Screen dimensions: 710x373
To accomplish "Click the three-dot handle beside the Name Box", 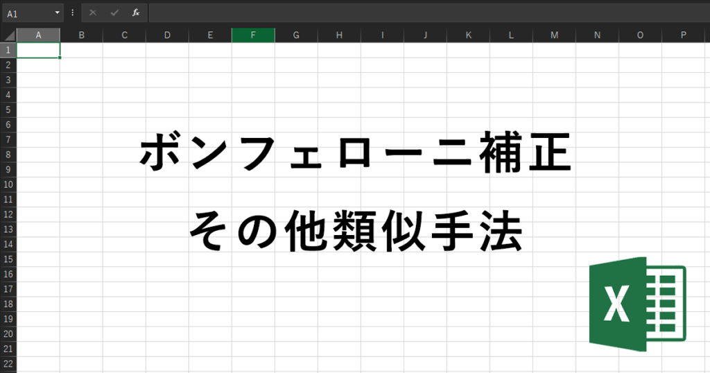I will [x=73, y=12].
